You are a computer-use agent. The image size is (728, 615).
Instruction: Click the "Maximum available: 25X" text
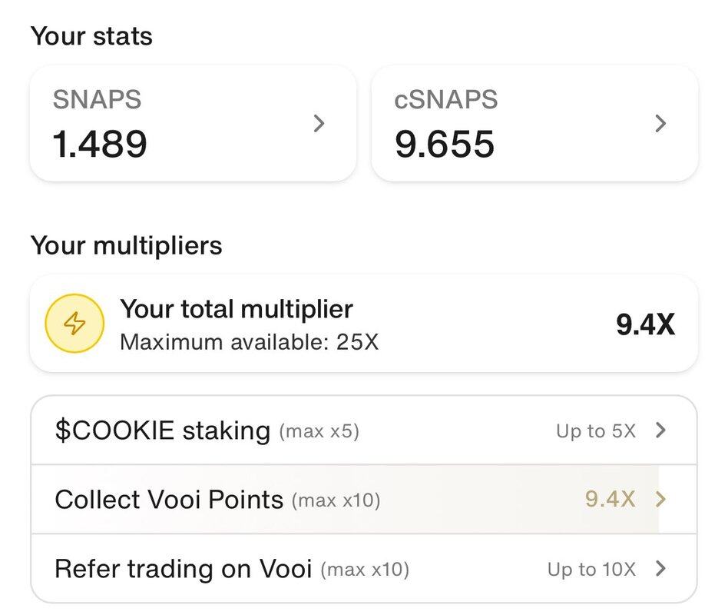pos(250,341)
